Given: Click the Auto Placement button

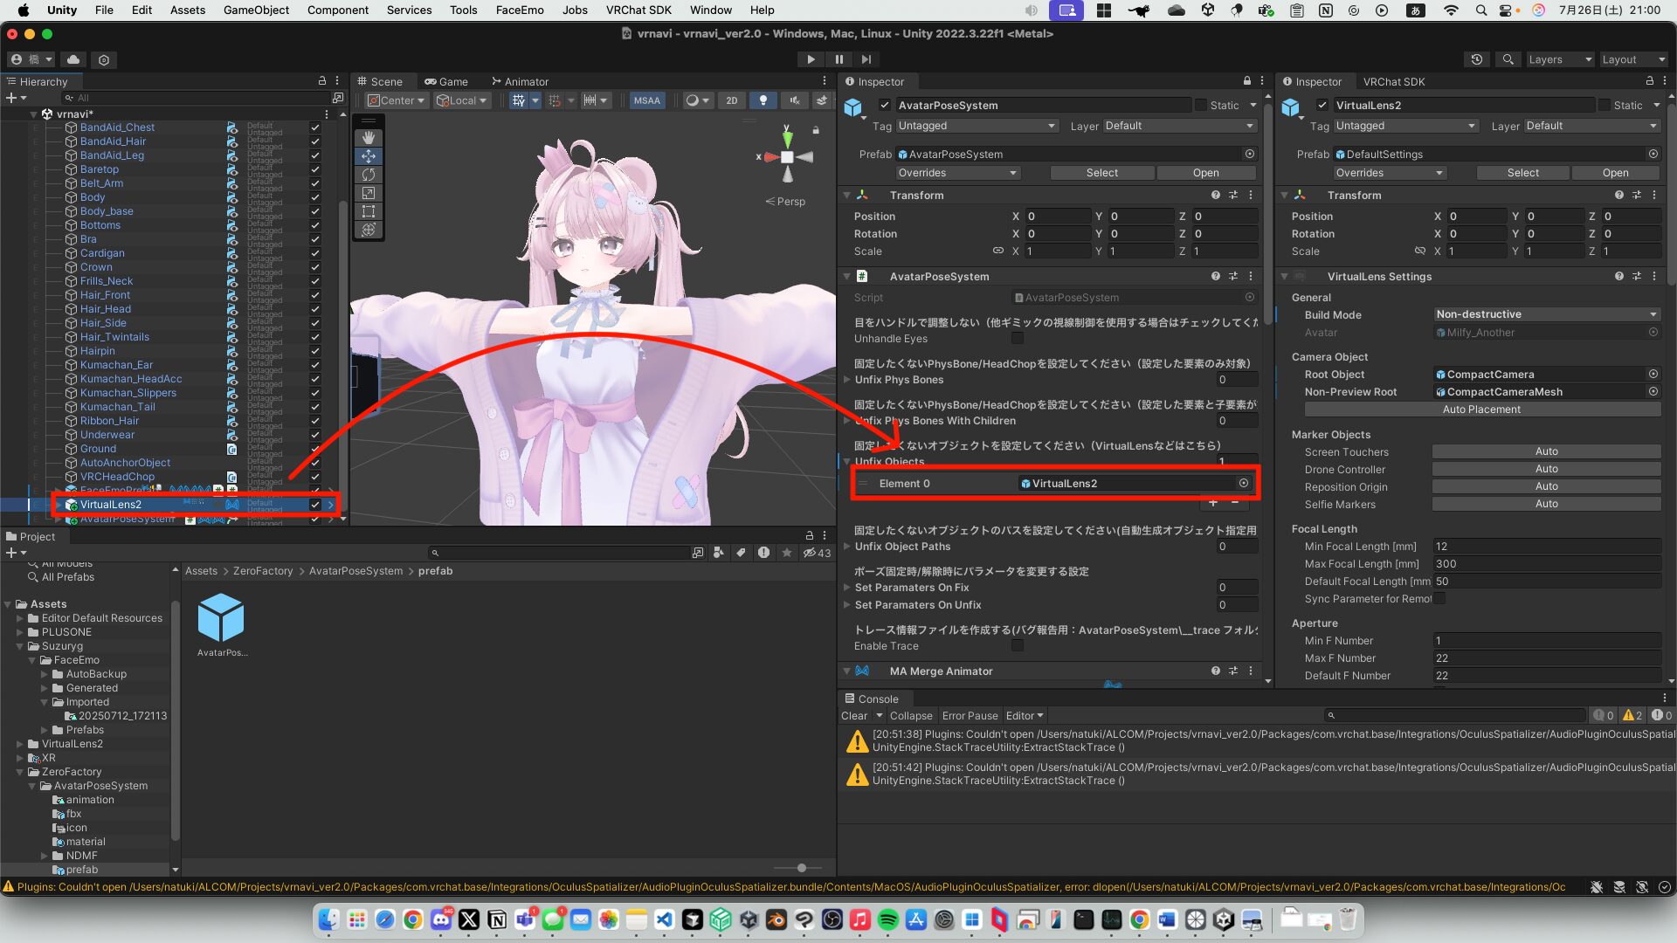Looking at the screenshot, I should coord(1482,409).
